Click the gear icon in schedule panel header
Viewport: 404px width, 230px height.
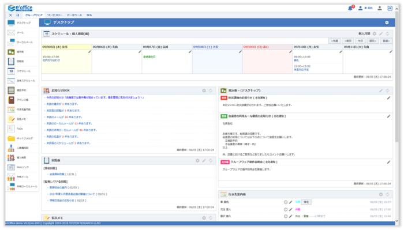coord(375,33)
